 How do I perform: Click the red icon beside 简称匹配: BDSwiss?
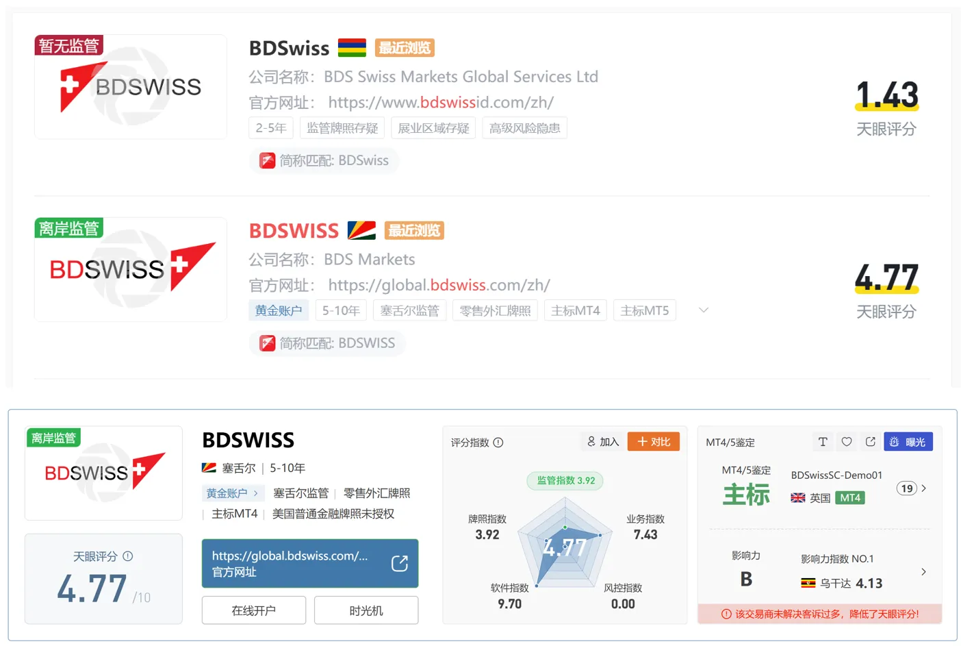[267, 160]
